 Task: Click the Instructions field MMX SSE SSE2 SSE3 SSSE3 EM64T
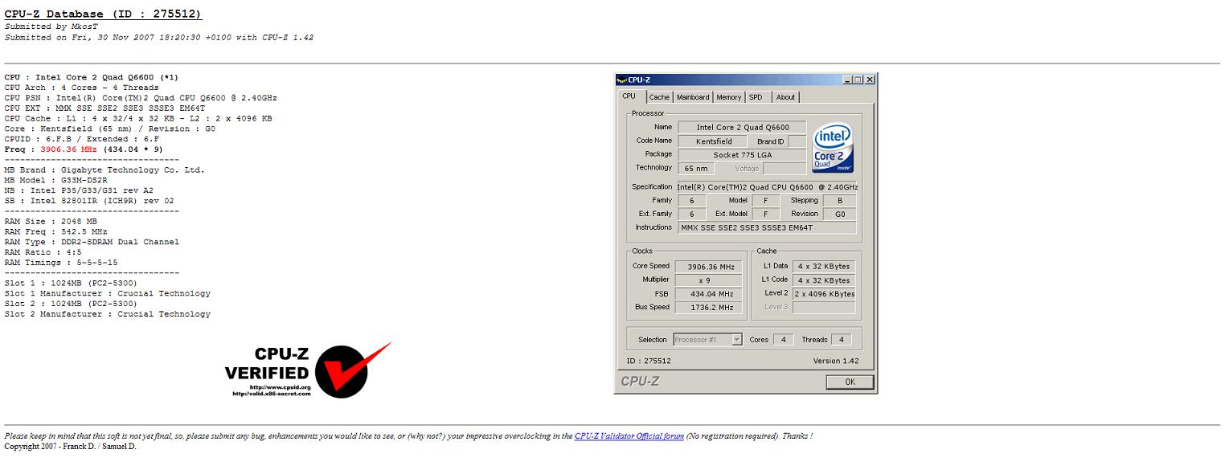point(768,228)
